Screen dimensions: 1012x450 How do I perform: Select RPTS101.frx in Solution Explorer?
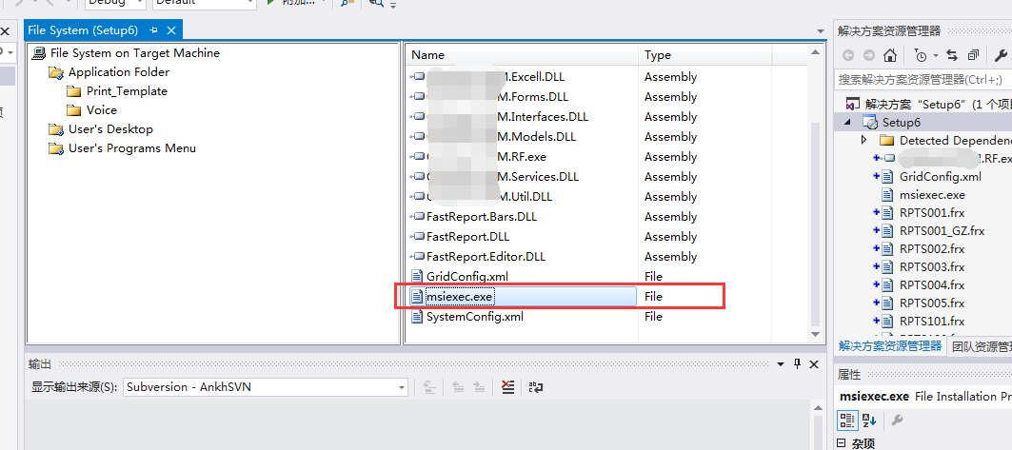[932, 321]
